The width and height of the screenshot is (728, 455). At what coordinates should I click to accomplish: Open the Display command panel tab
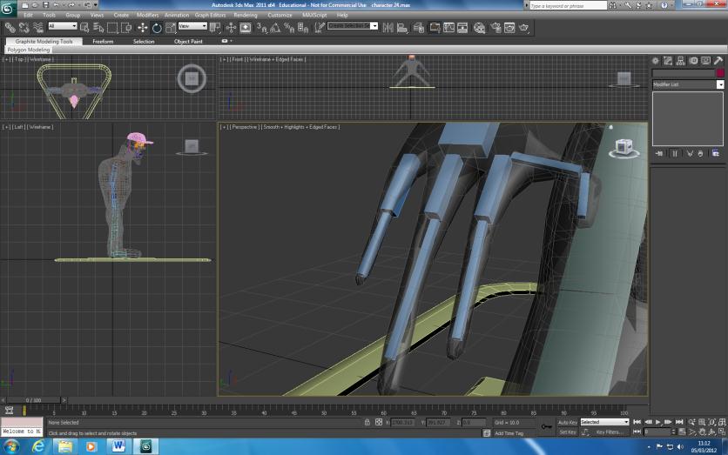click(x=705, y=61)
